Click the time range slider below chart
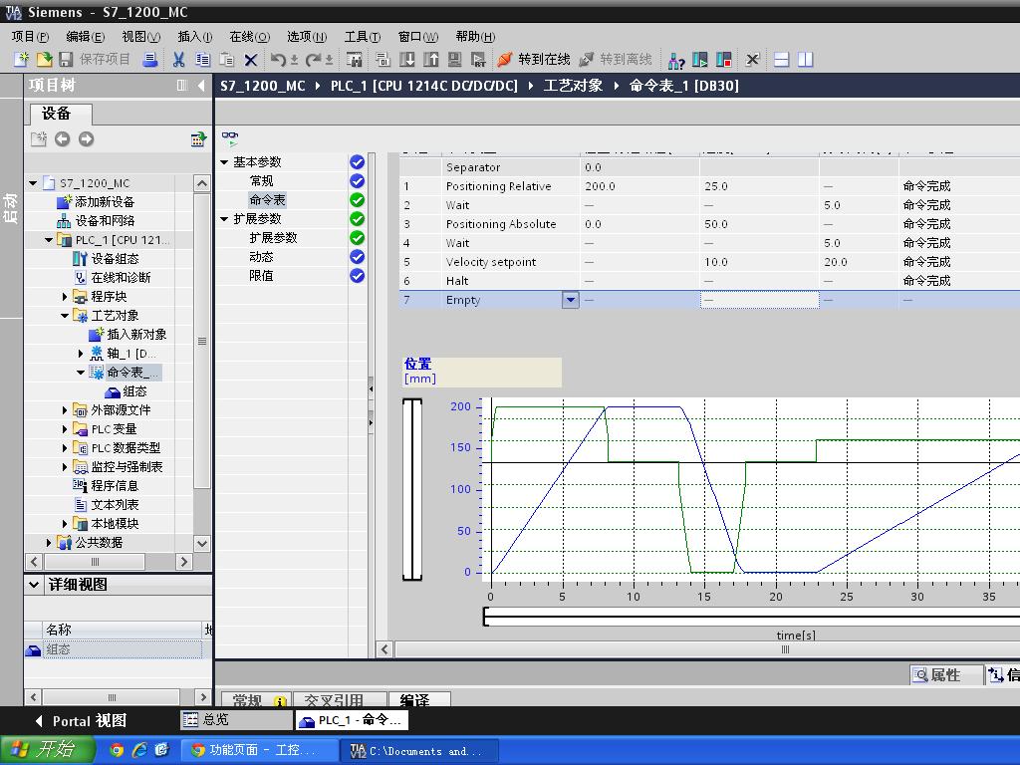The image size is (1020, 765). coord(747,618)
